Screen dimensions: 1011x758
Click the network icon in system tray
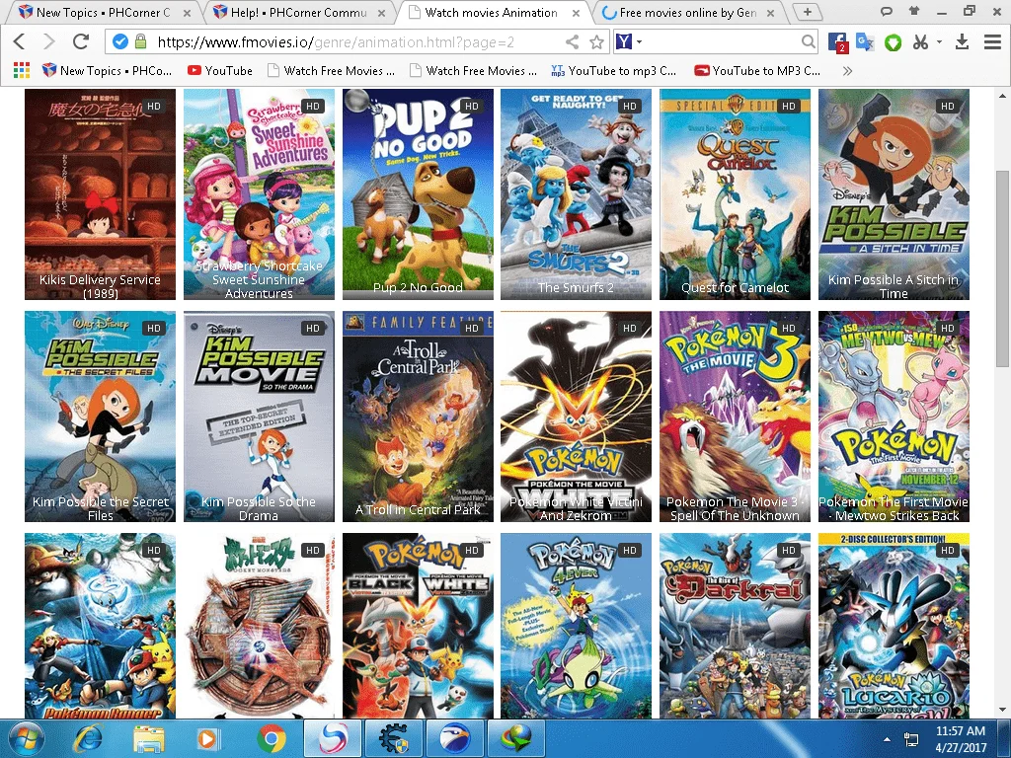coord(911,739)
